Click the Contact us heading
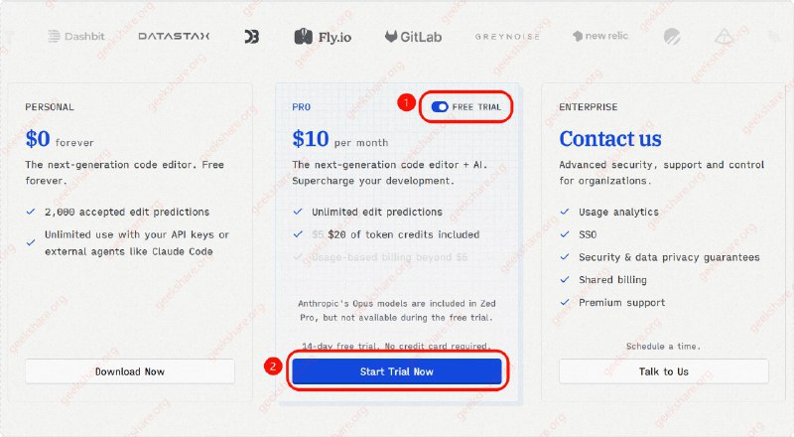The image size is (794, 437). [609, 138]
